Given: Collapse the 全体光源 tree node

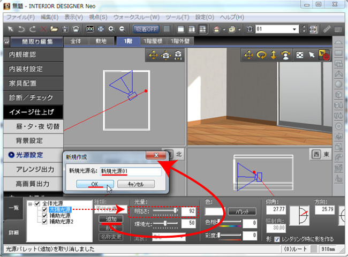Looking at the screenshot, I should click(x=30, y=203).
